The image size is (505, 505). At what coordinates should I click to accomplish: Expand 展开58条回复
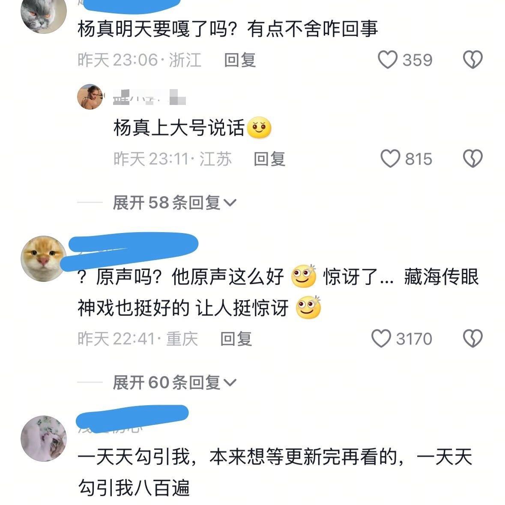175,203
